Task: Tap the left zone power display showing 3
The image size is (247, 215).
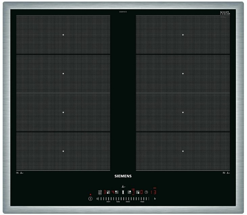Action: tap(104, 192)
